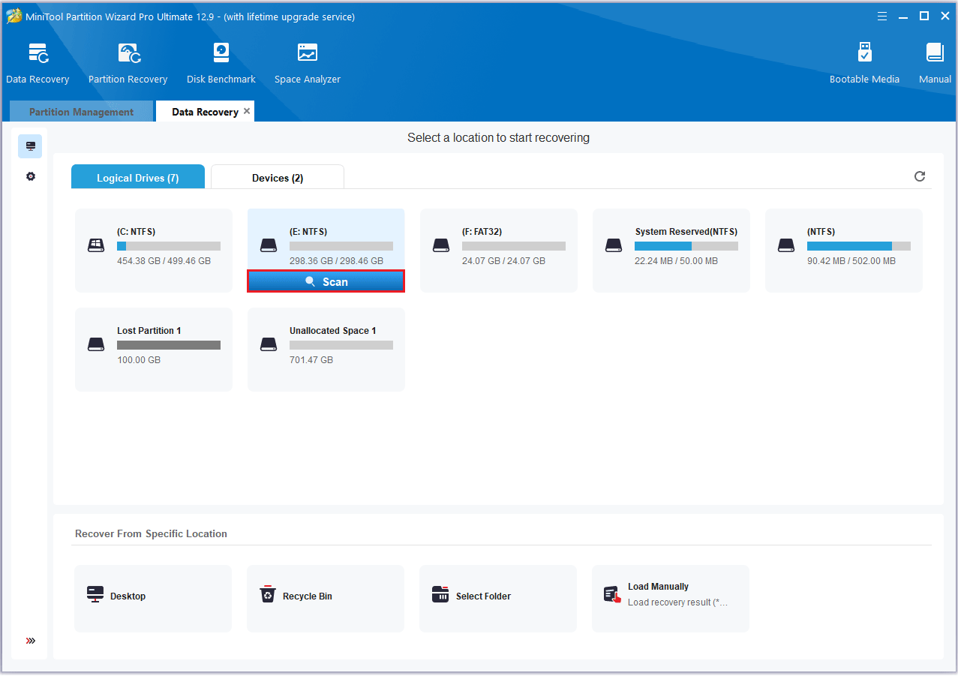This screenshot has height=676, width=958.
Task: Click the Scan button on E drive
Action: (326, 281)
